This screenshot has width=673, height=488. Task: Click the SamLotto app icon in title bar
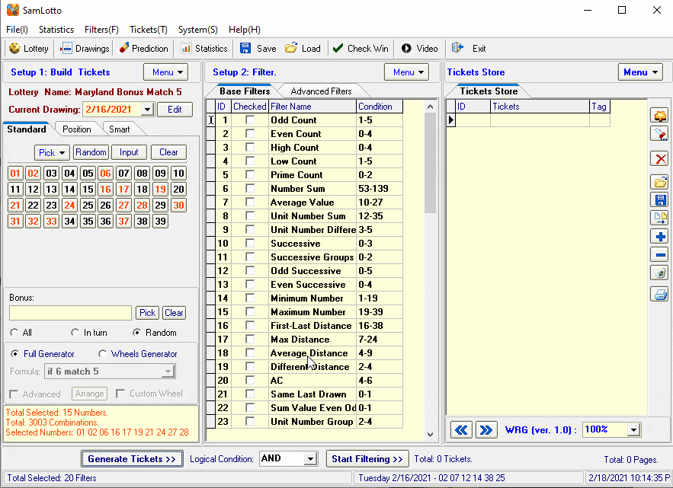tap(13, 10)
